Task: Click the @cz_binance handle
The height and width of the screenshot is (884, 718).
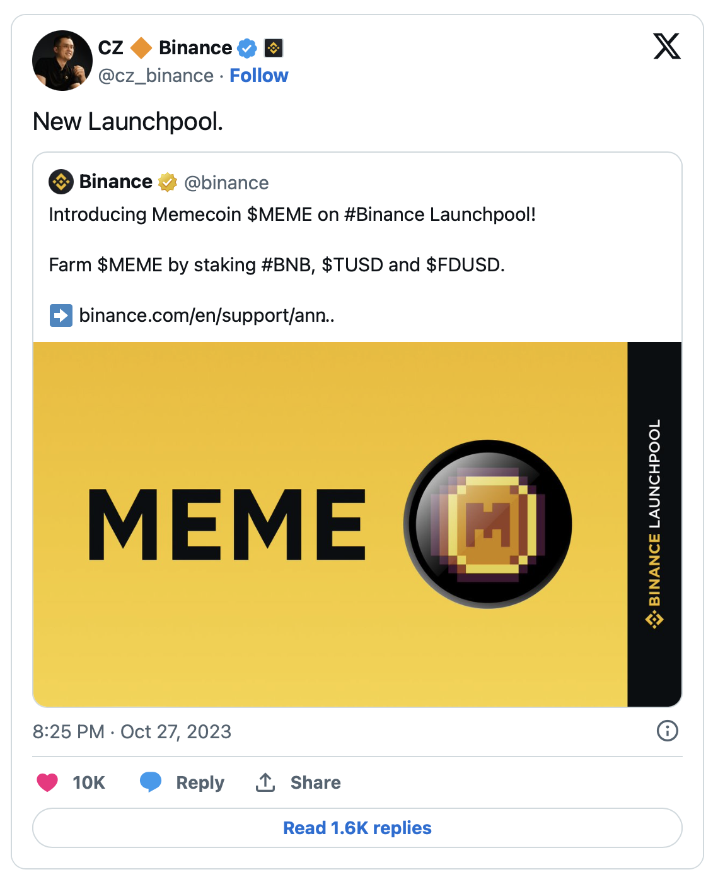Action: click(156, 76)
